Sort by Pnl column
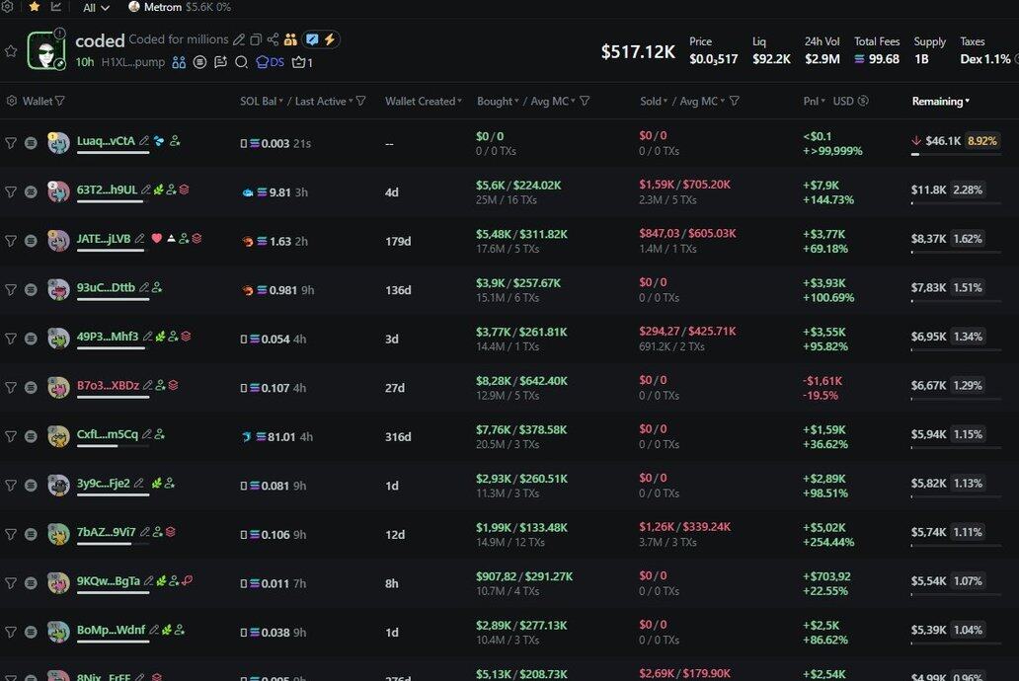Image resolution: width=1019 pixels, height=681 pixels. tap(814, 101)
